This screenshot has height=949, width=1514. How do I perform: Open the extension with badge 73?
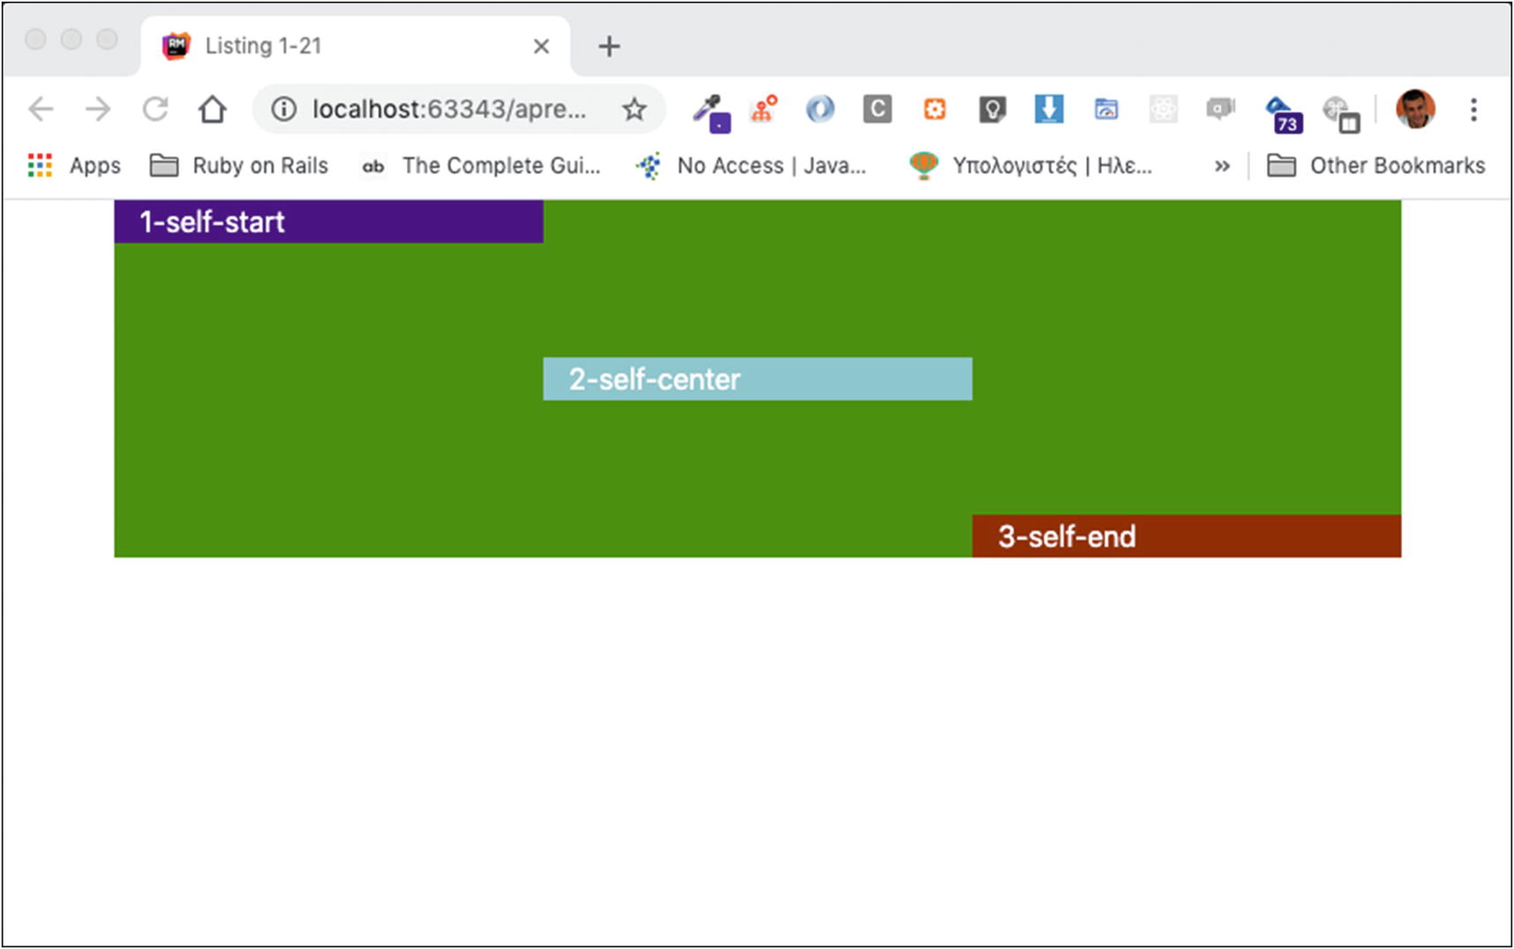pyautogui.click(x=1283, y=113)
